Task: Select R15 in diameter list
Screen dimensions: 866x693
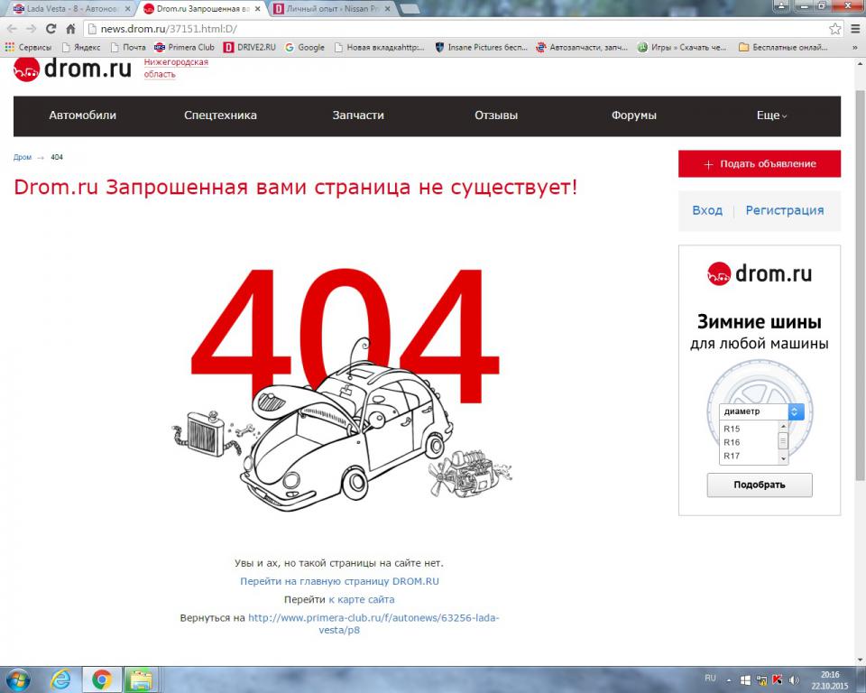Action: 732,429
